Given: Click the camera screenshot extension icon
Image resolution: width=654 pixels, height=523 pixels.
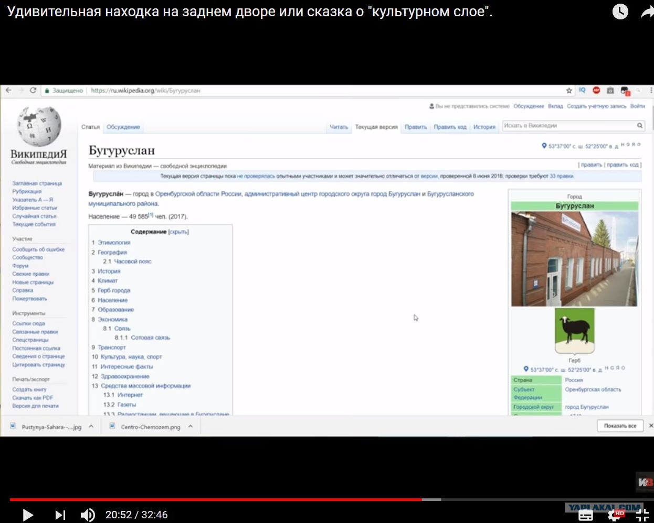Looking at the screenshot, I should click(610, 91).
